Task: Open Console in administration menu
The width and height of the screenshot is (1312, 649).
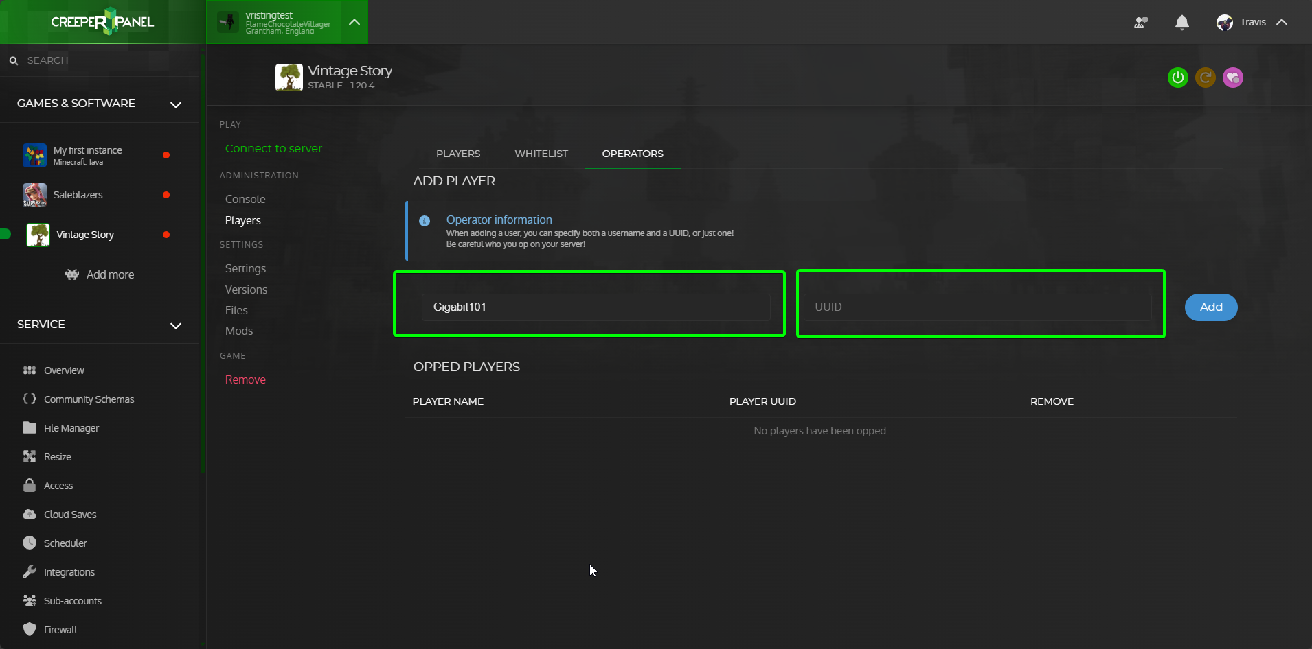Action: [245, 199]
